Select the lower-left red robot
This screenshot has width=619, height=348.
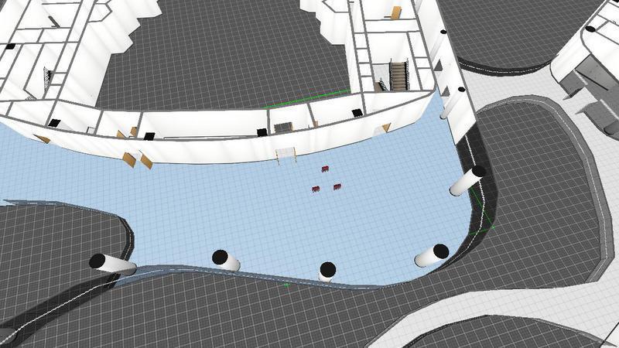pyautogui.click(x=316, y=189)
